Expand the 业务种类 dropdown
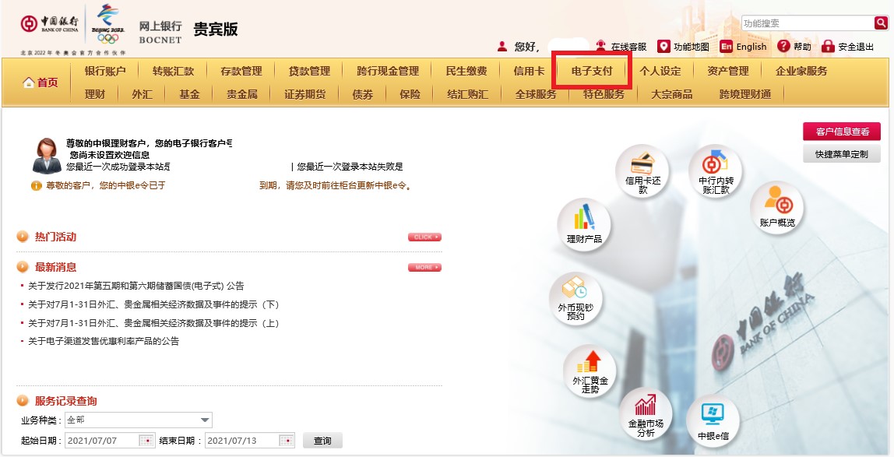This screenshot has width=894, height=457. pyautogui.click(x=139, y=420)
